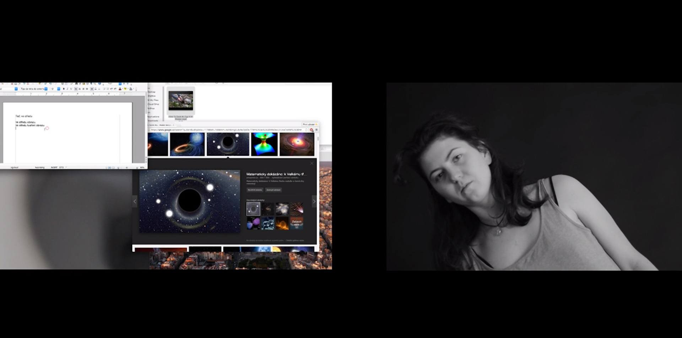Screen dimensions: 682x338
Task: Select the red spiral galaxy thumbnail
Action: click(297, 144)
